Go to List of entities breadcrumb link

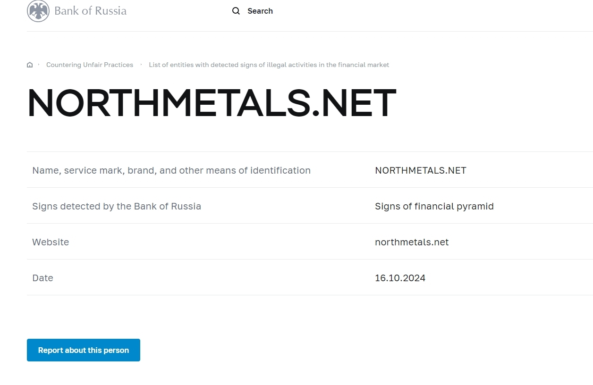(x=269, y=65)
